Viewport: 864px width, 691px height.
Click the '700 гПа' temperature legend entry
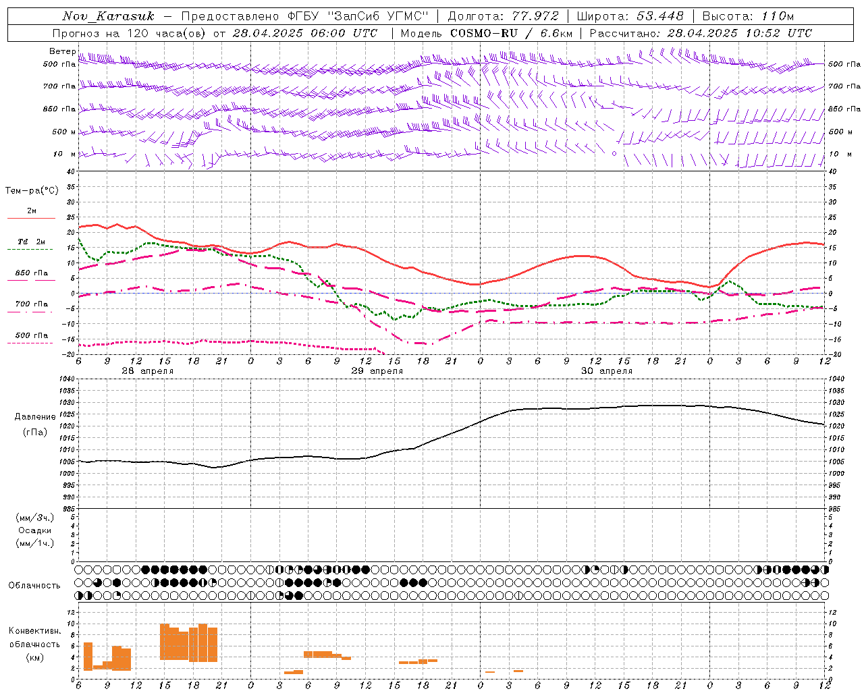tap(32, 304)
